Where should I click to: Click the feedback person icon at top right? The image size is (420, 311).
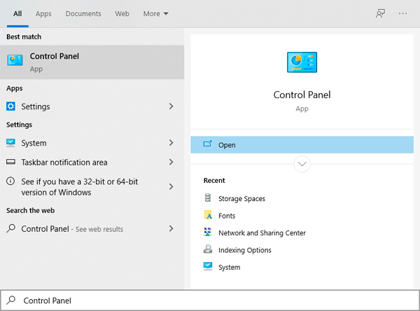[x=380, y=13]
